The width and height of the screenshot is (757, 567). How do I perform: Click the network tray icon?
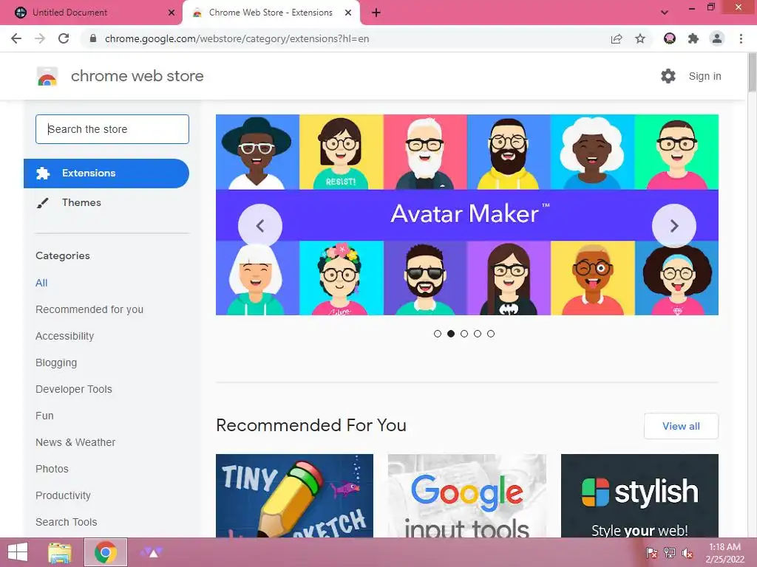pos(670,553)
